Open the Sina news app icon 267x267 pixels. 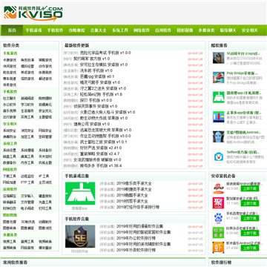[218, 188]
